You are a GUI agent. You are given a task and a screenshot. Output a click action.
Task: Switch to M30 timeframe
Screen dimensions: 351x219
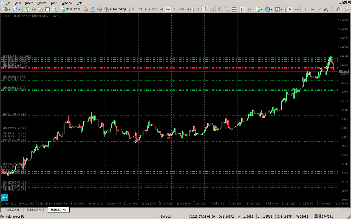[155, 9]
